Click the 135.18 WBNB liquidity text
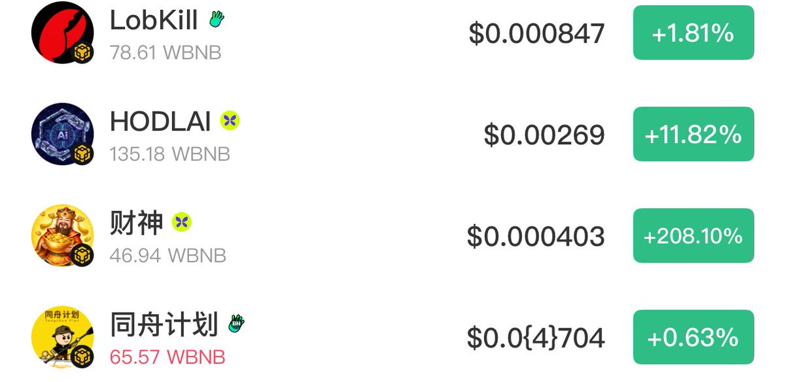This screenshot has height=382, width=785. pyautogui.click(x=170, y=154)
